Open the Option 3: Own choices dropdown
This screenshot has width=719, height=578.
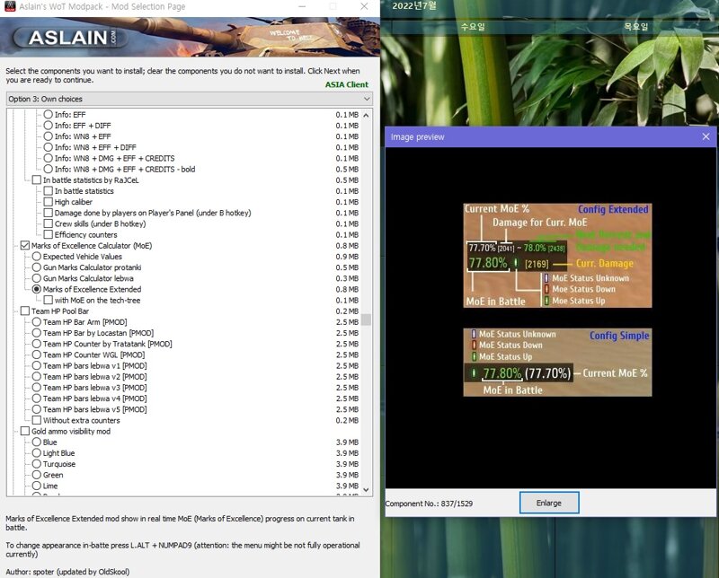point(190,99)
